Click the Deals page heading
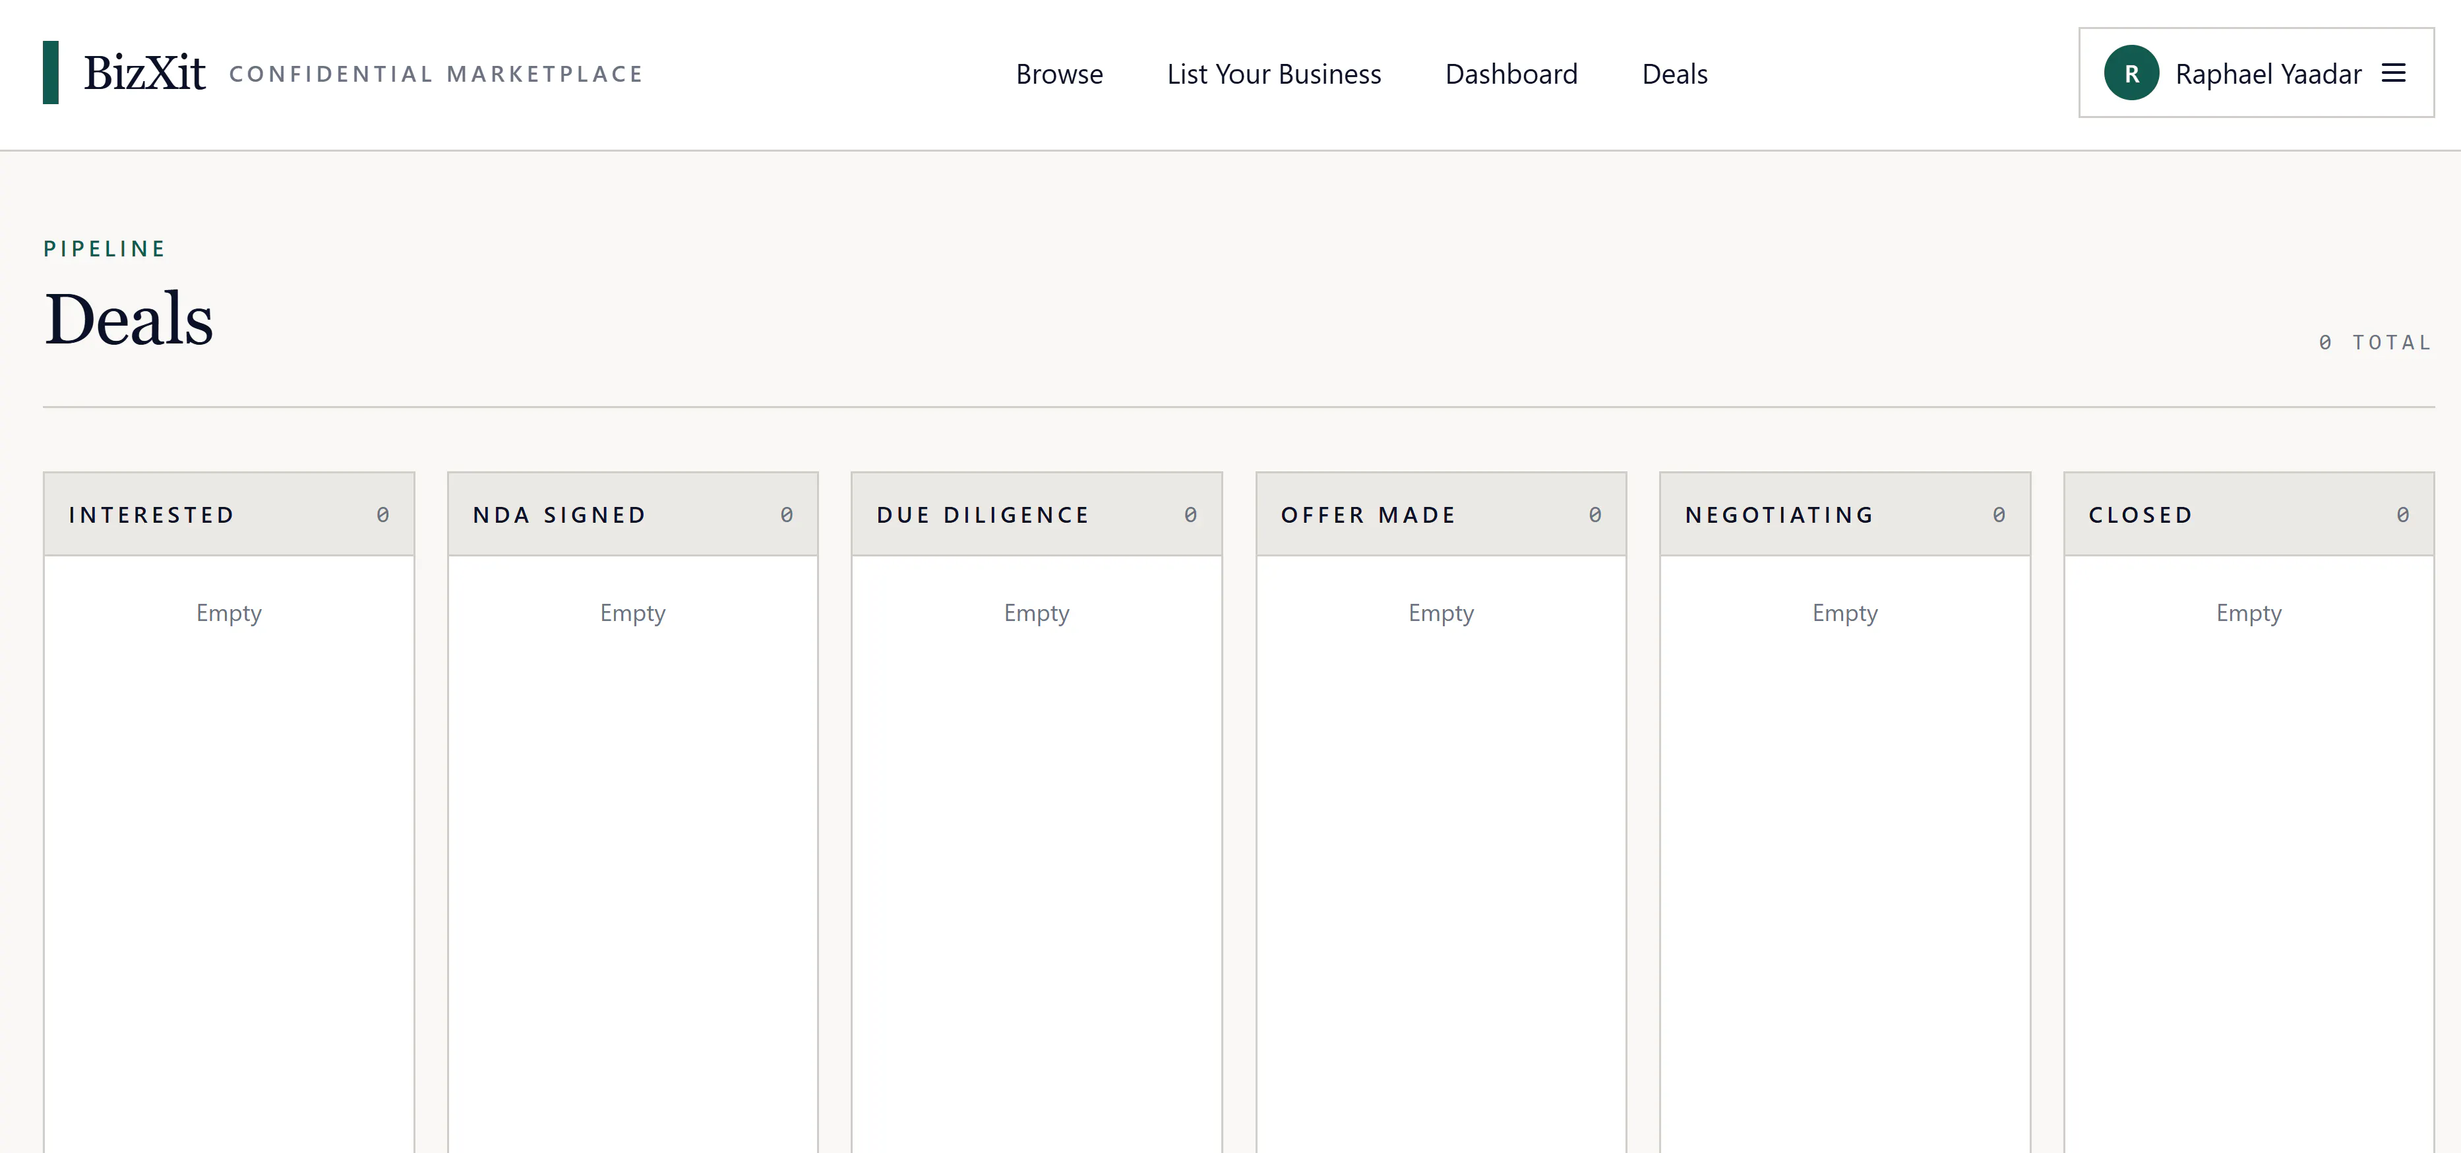Viewport: 2461px width, 1153px height. coord(129,318)
